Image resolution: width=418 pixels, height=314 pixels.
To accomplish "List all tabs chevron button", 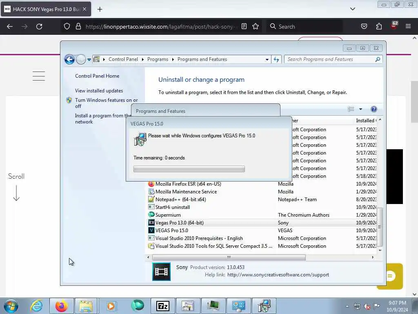I will [x=352, y=9].
